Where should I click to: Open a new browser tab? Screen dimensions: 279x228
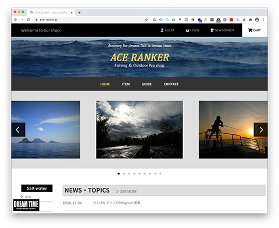(x=79, y=13)
